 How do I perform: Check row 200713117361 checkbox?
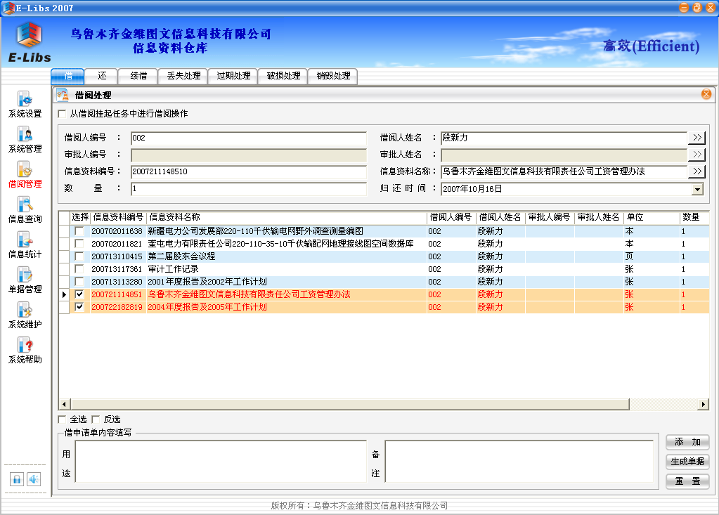[79, 269]
